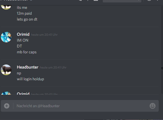
Task: Click the cut-off Orimid avatar at the bottom
Action: (6, 93)
